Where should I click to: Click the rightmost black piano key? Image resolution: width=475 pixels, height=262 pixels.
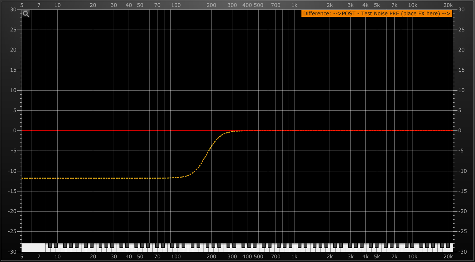tap(448, 246)
